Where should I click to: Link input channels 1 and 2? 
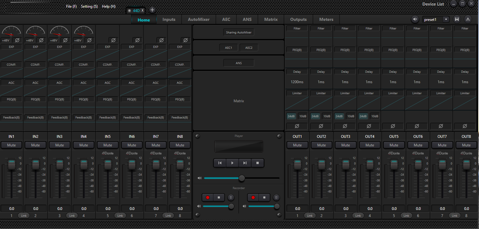point(24,216)
